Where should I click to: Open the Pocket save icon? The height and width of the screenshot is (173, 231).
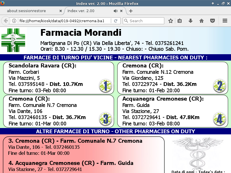[212, 21]
